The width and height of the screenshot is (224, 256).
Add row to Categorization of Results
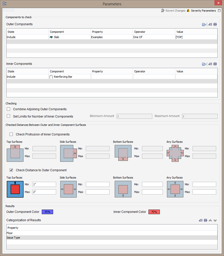pos(201,220)
